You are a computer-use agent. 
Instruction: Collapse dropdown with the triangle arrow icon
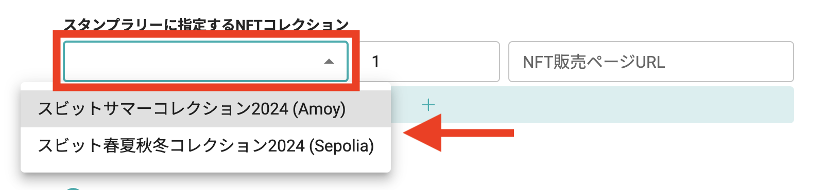click(x=329, y=62)
